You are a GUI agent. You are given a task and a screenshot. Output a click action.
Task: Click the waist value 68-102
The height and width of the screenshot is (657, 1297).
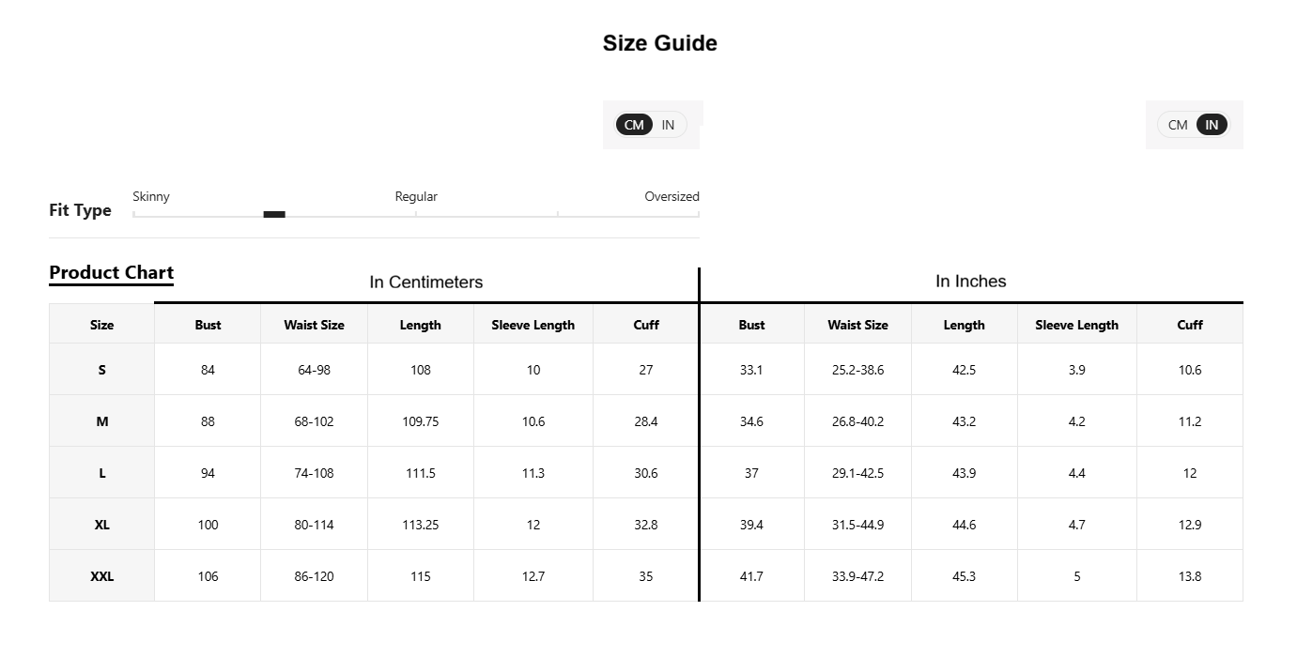click(314, 421)
